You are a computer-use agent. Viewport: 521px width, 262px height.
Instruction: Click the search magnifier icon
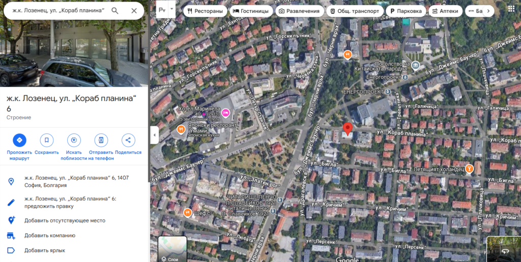point(115,11)
